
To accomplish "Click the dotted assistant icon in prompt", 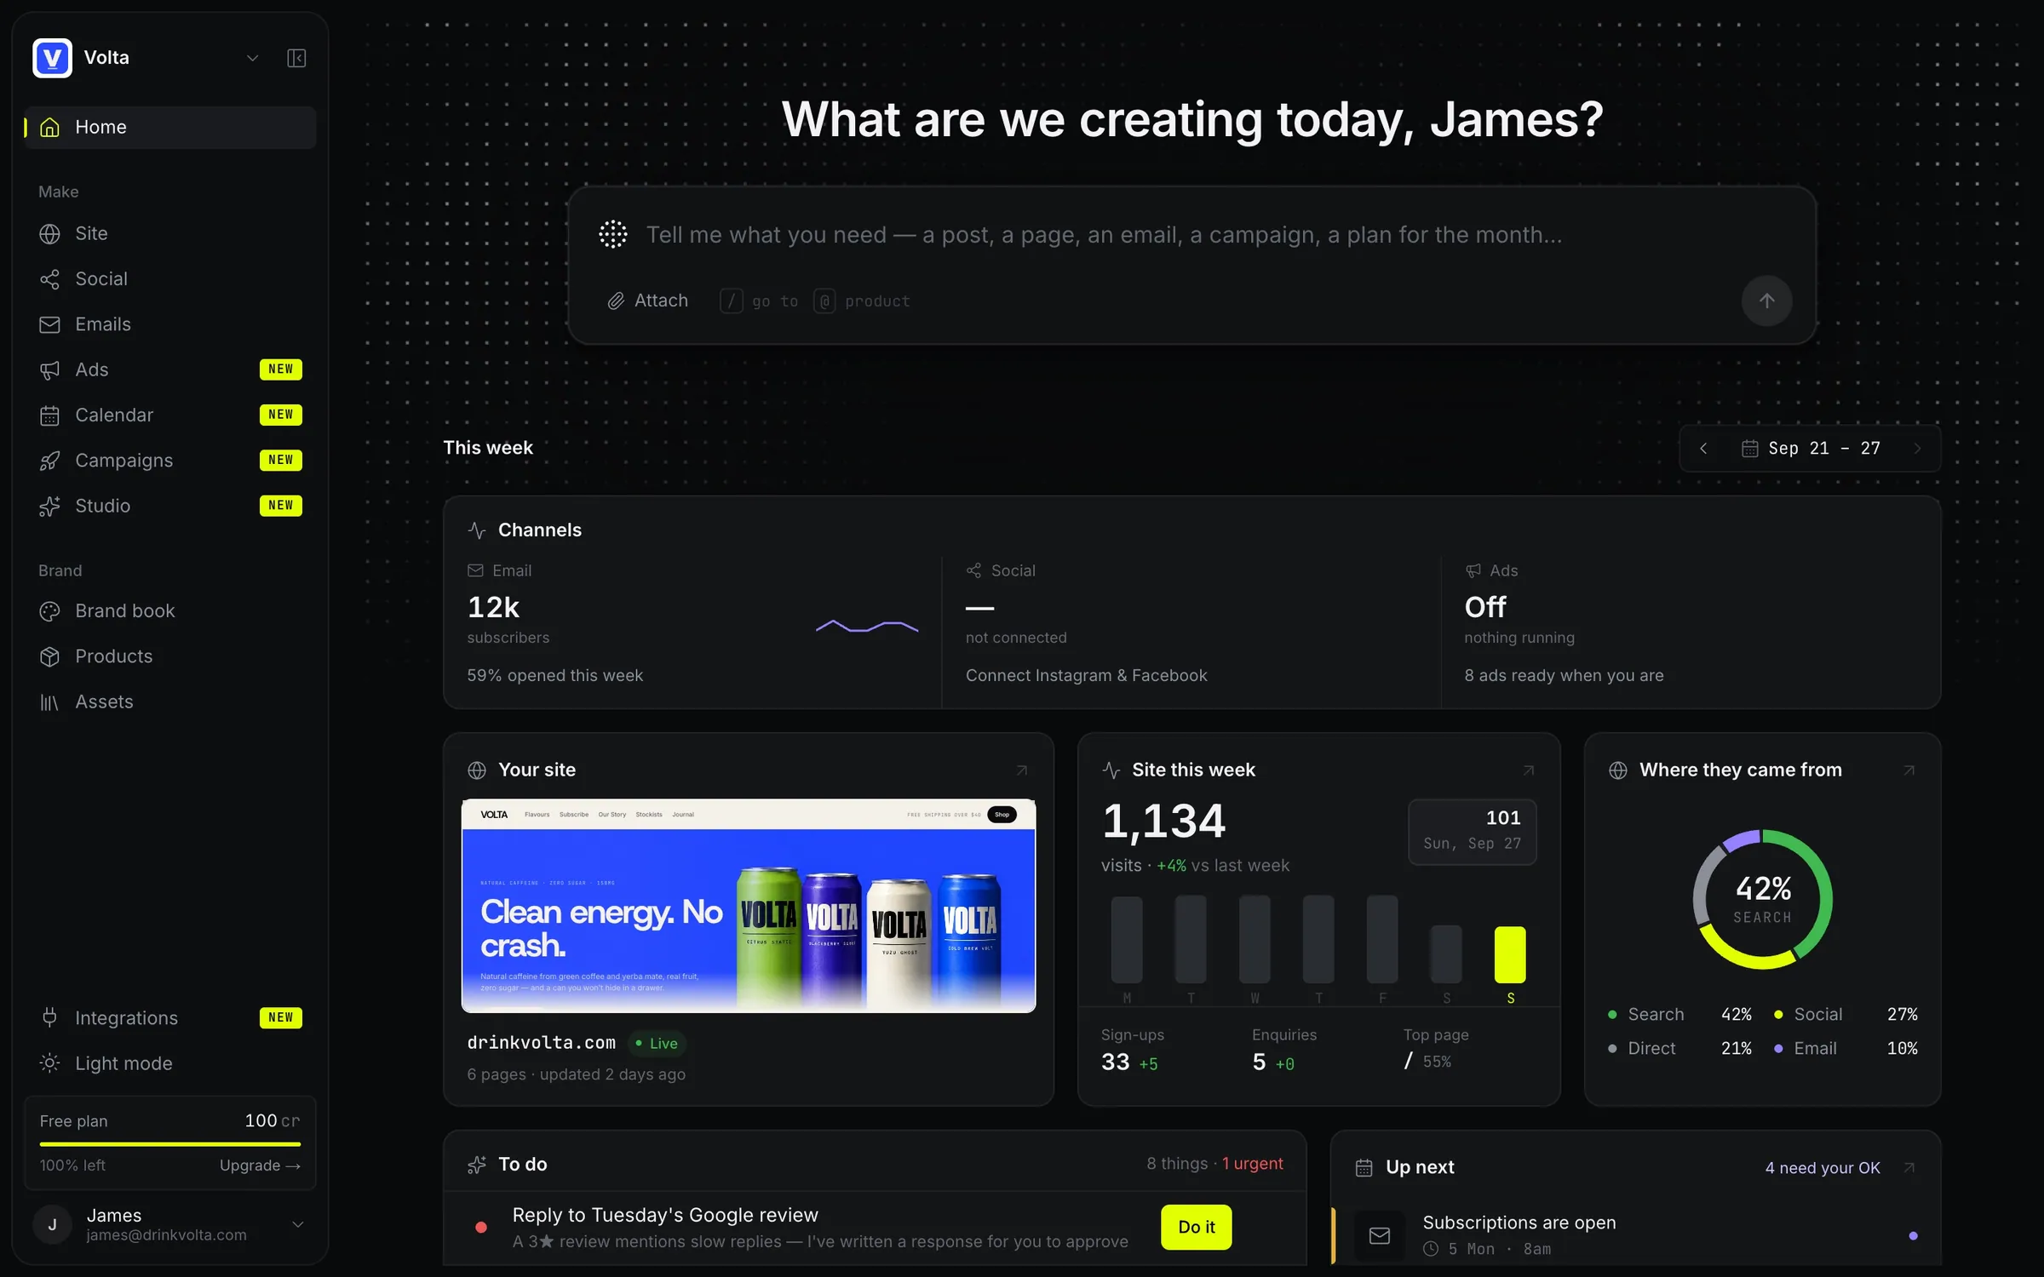I will [x=613, y=234].
